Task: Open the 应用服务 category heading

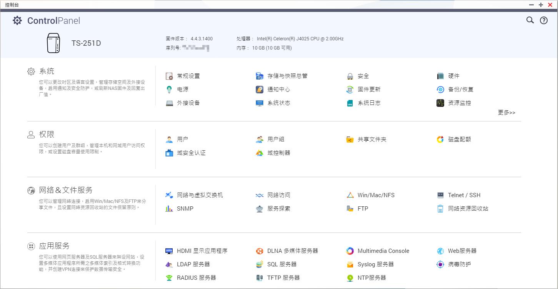Action: (54, 246)
